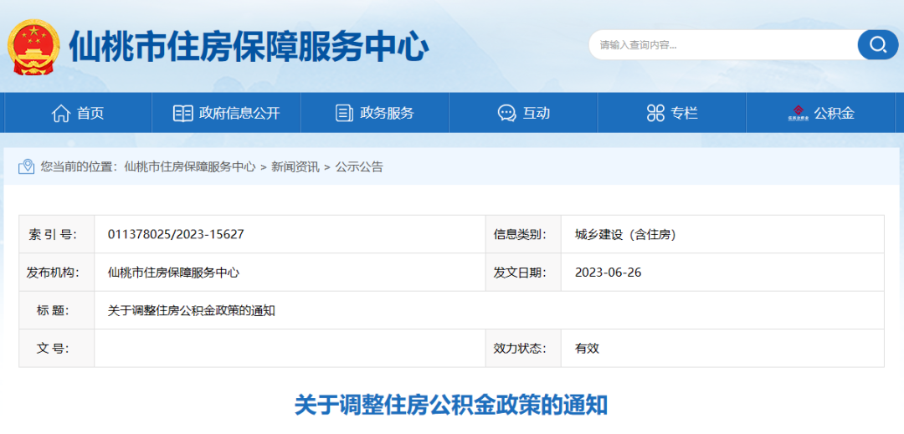904x434 pixels.
Task: Click the national emblem logo
Action: tap(33, 47)
